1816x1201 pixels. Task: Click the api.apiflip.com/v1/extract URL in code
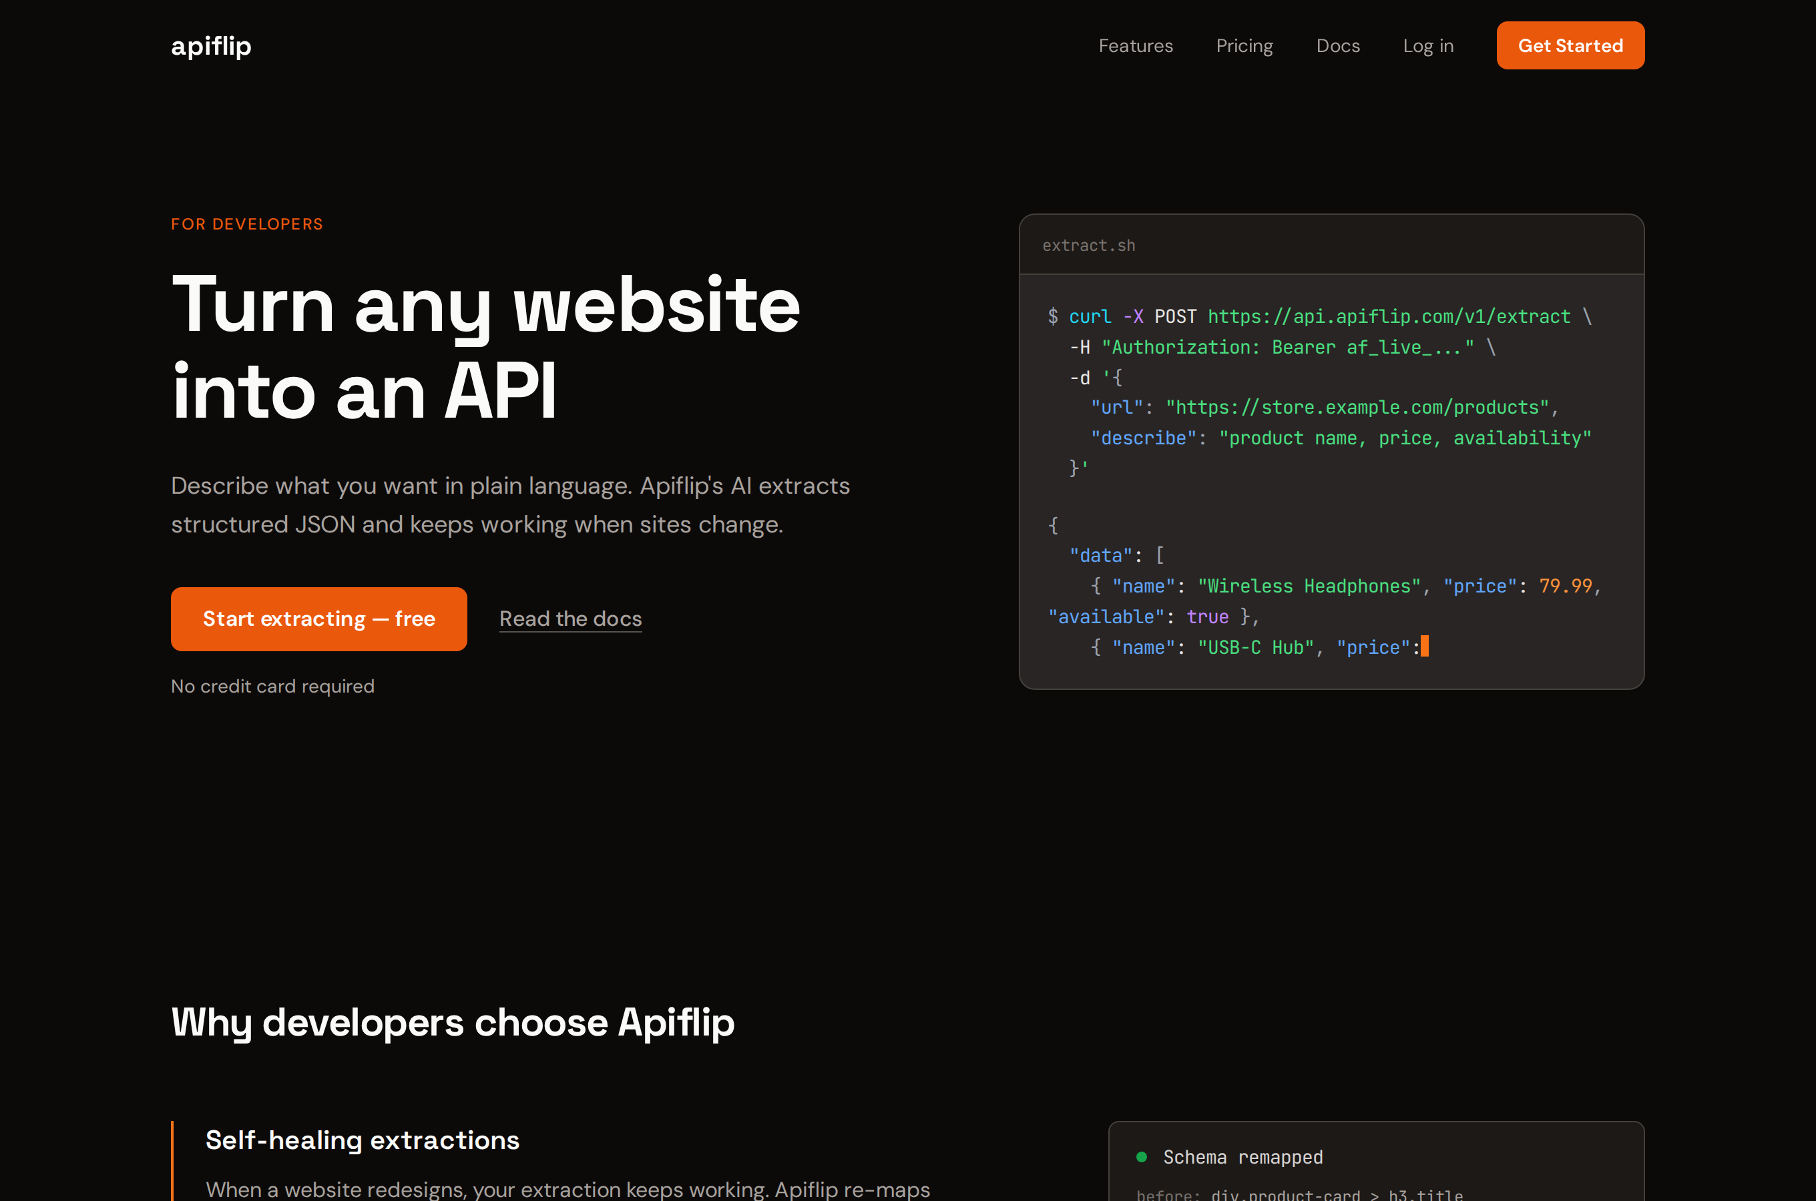[x=1389, y=316]
